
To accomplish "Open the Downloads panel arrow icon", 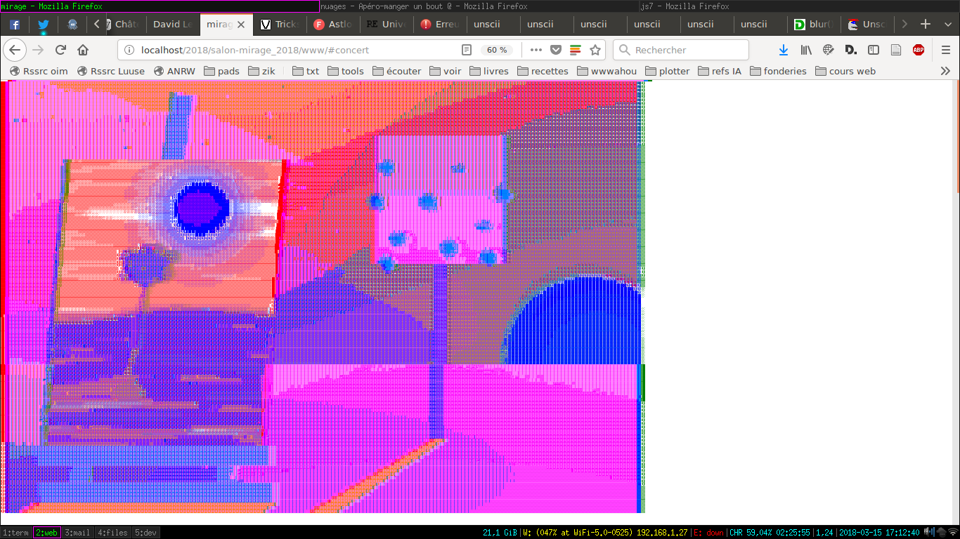I will (784, 50).
